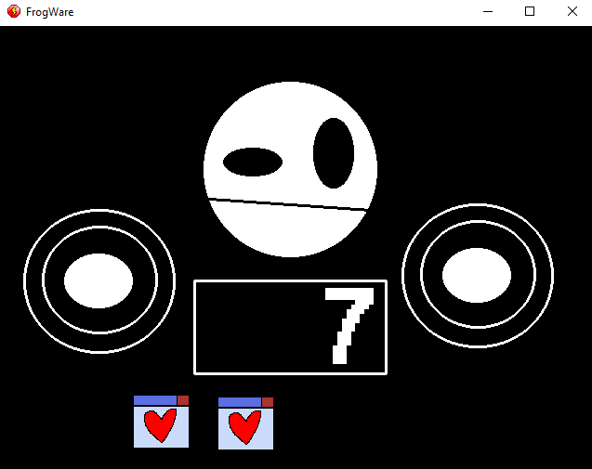Click the FrogWare app icon in title bar

tap(14, 11)
